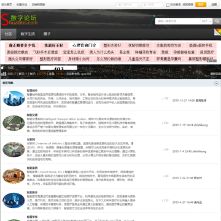This screenshot has width=221, height=221.
Task: Open the 智能交通 forum title
Action: (32, 115)
